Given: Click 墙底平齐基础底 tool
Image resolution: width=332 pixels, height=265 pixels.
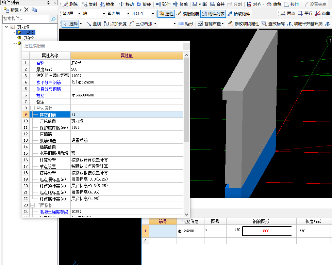Looking at the screenshot, I should point(305,24).
